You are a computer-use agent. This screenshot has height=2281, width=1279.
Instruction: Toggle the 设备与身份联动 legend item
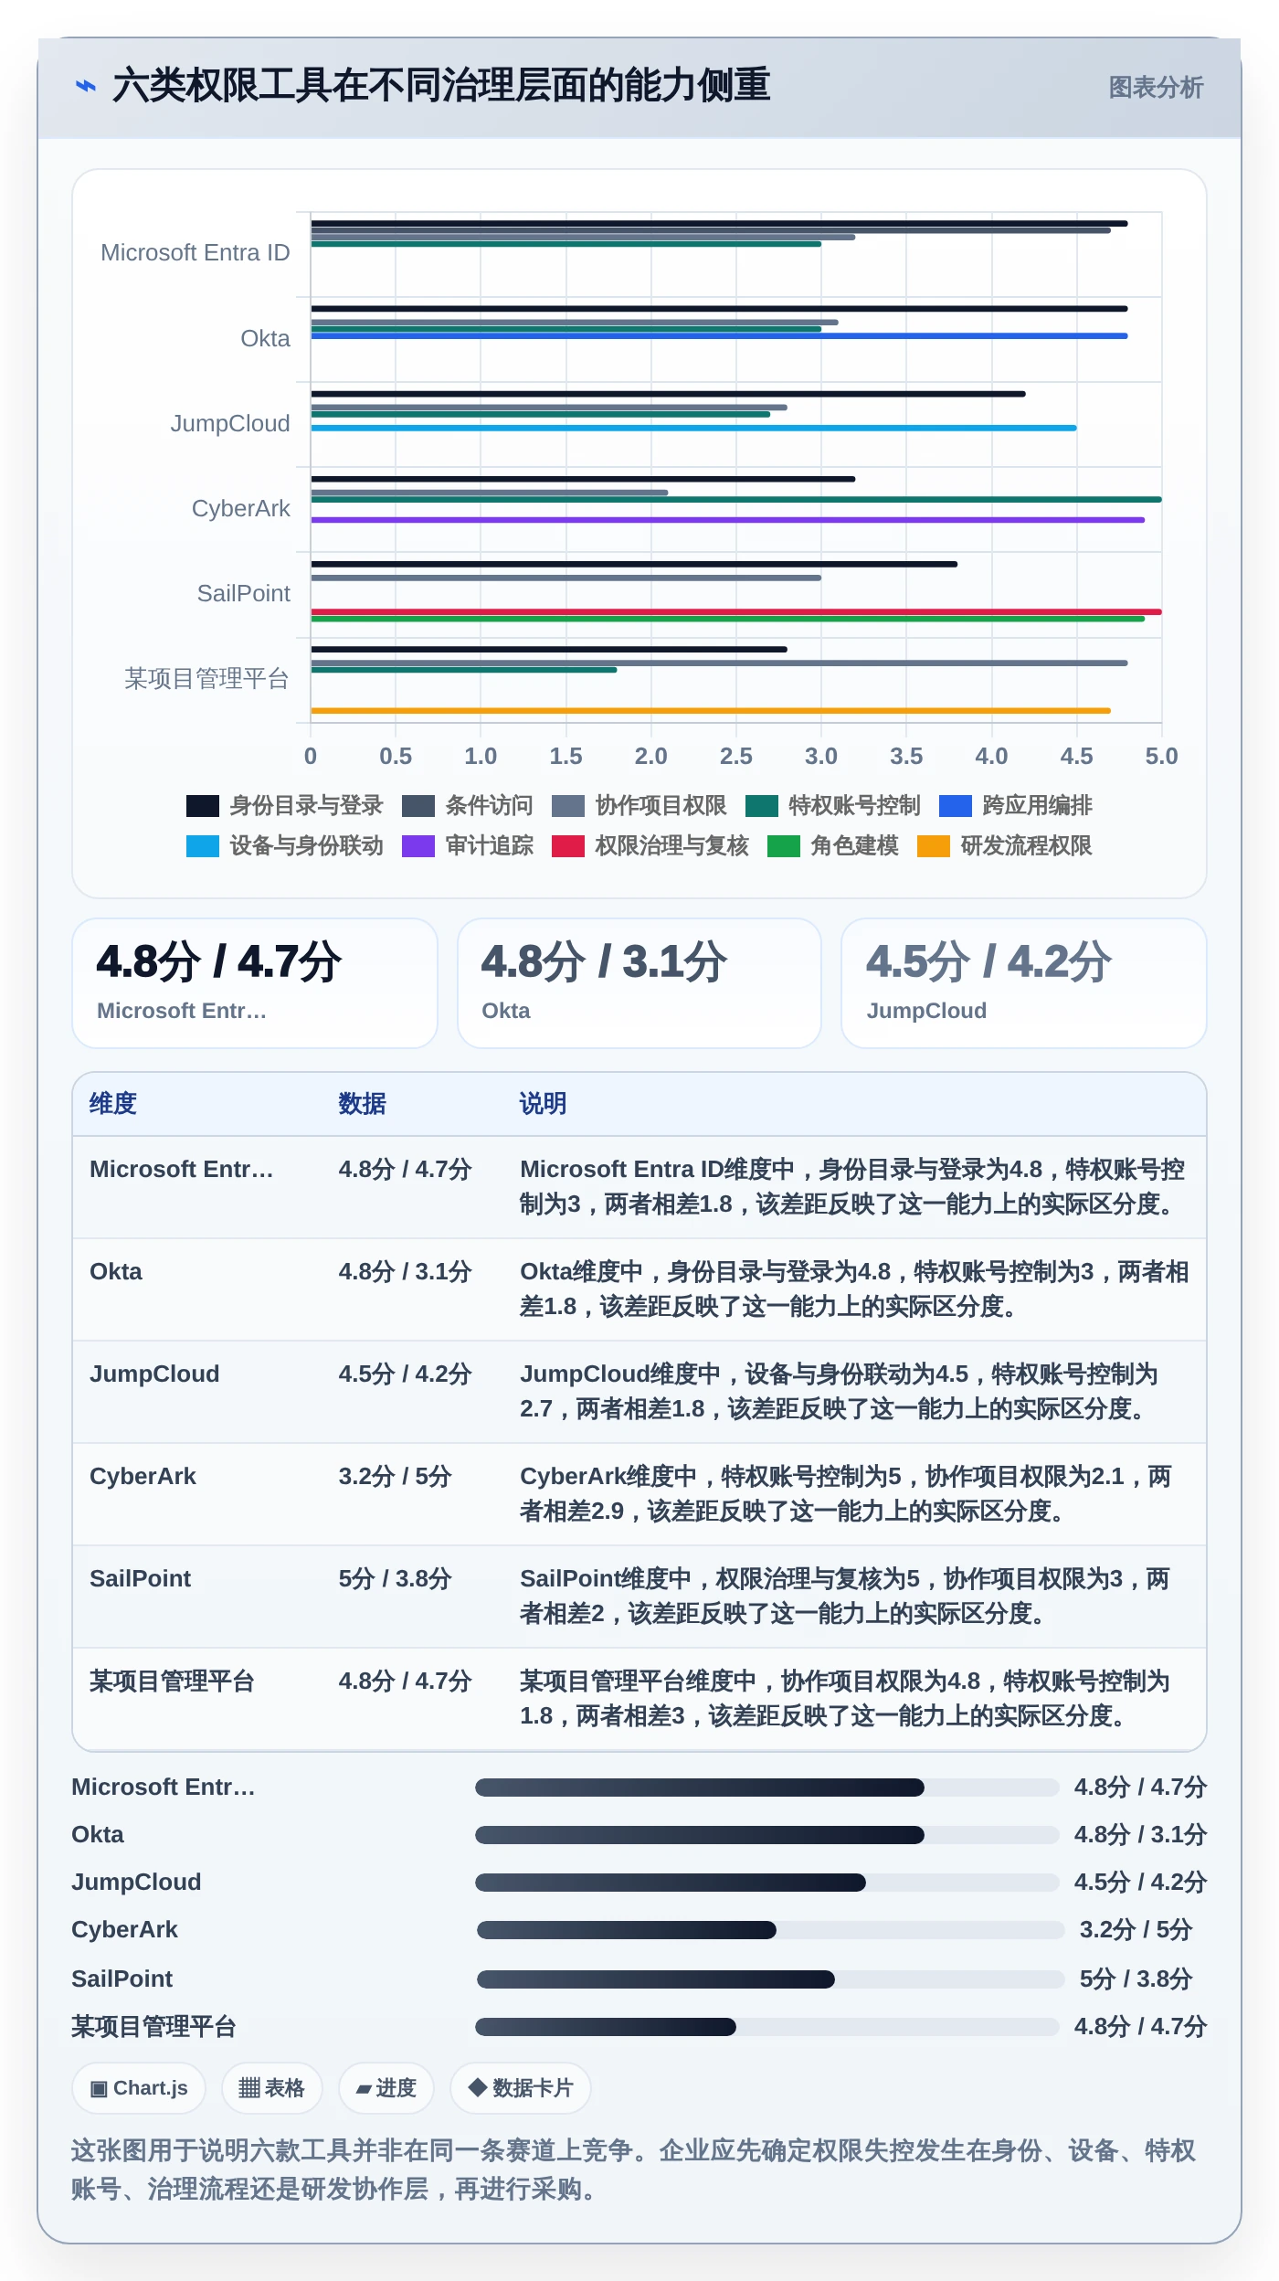click(x=284, y=845)
